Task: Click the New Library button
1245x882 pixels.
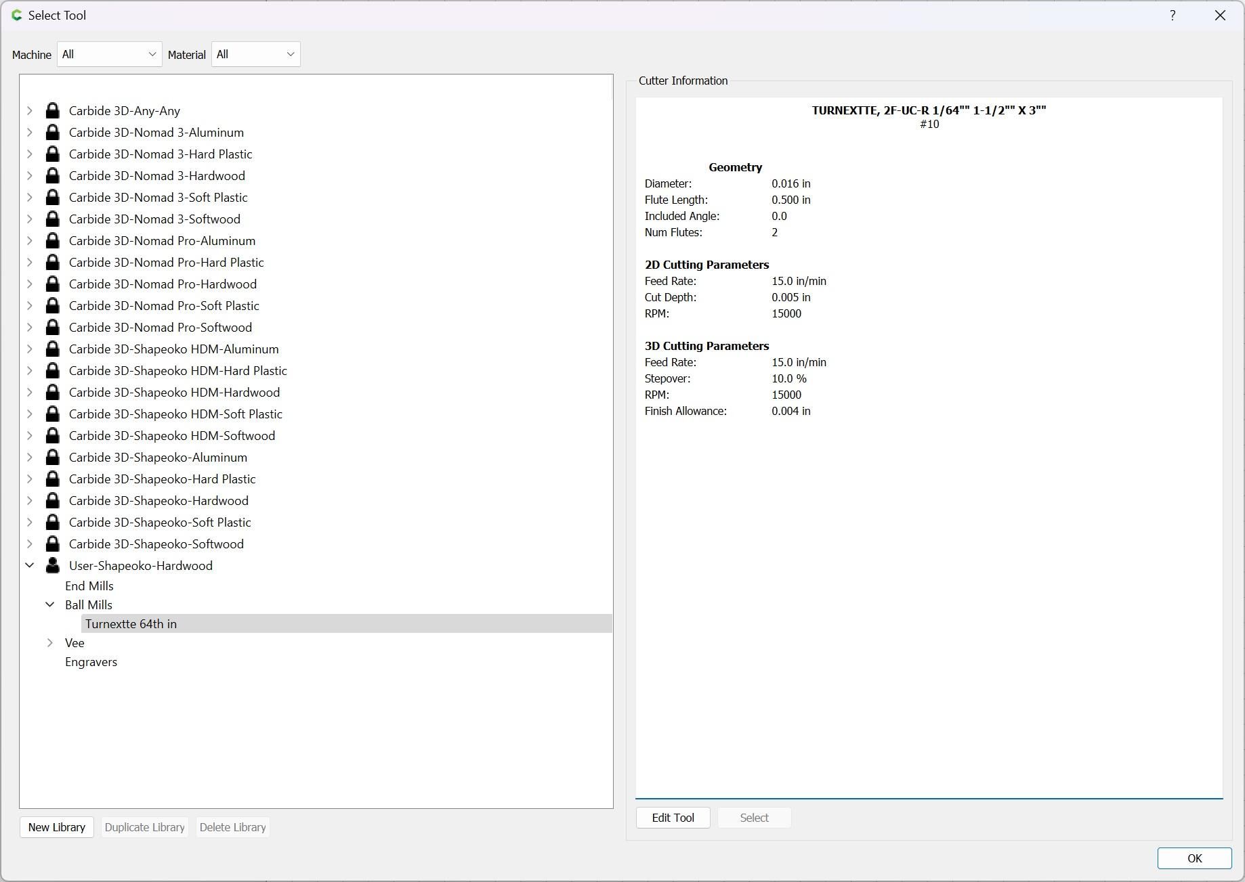Action: point(57,827)
